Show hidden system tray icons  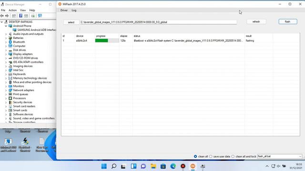(267, 166)
